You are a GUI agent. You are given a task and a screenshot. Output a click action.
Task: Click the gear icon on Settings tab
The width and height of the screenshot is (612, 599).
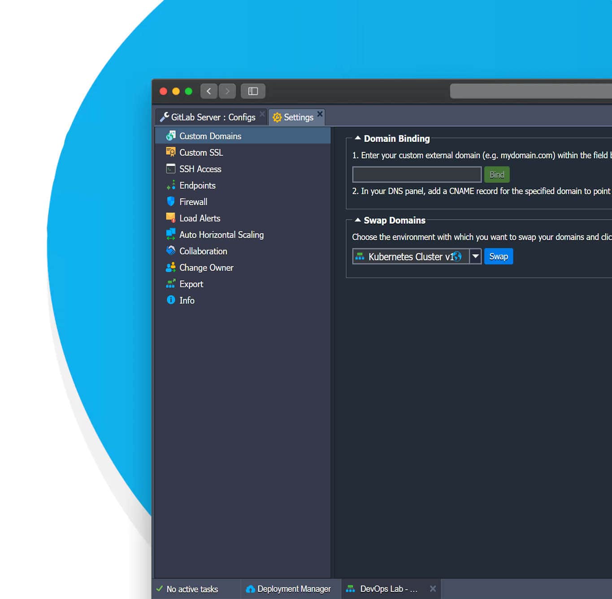(277, 117)
